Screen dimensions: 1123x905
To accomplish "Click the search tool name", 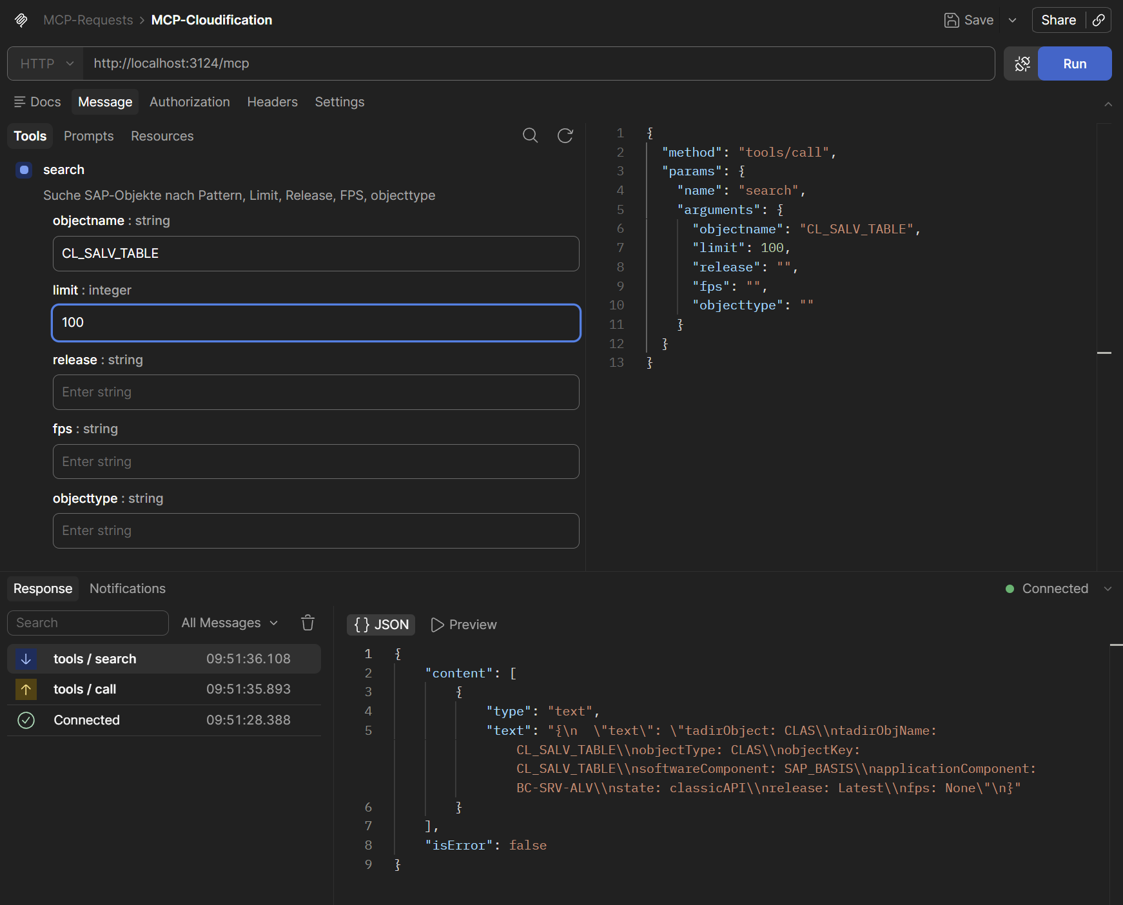I will (x=64, y=170).
